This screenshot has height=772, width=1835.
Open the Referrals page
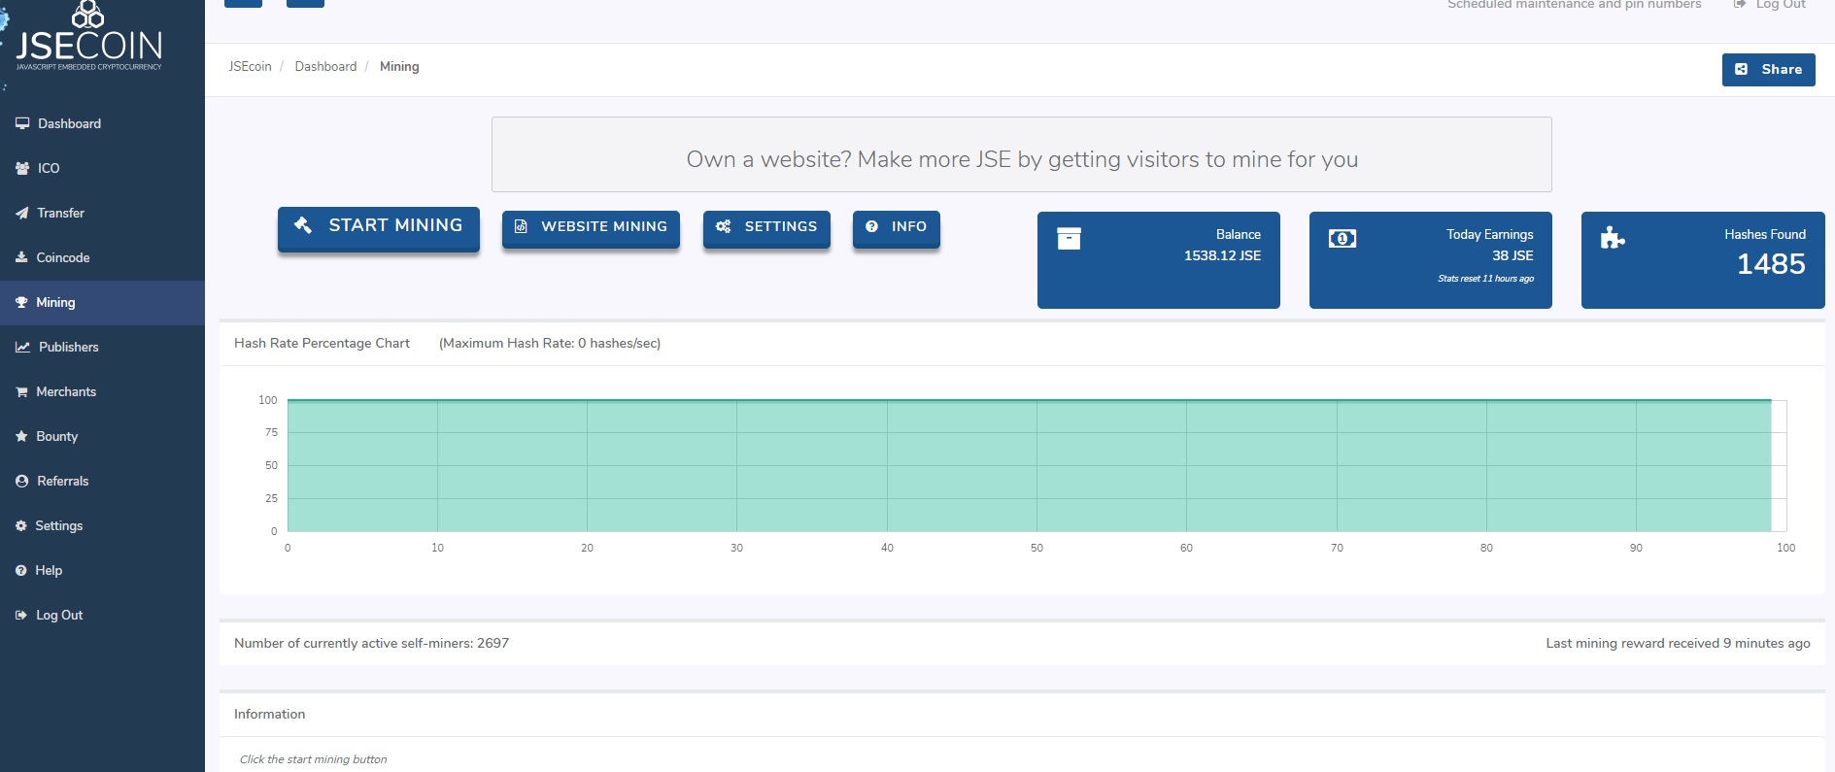click(62, 481)
